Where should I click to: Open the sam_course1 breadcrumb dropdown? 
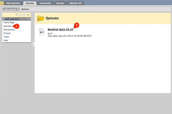(18, 9)
